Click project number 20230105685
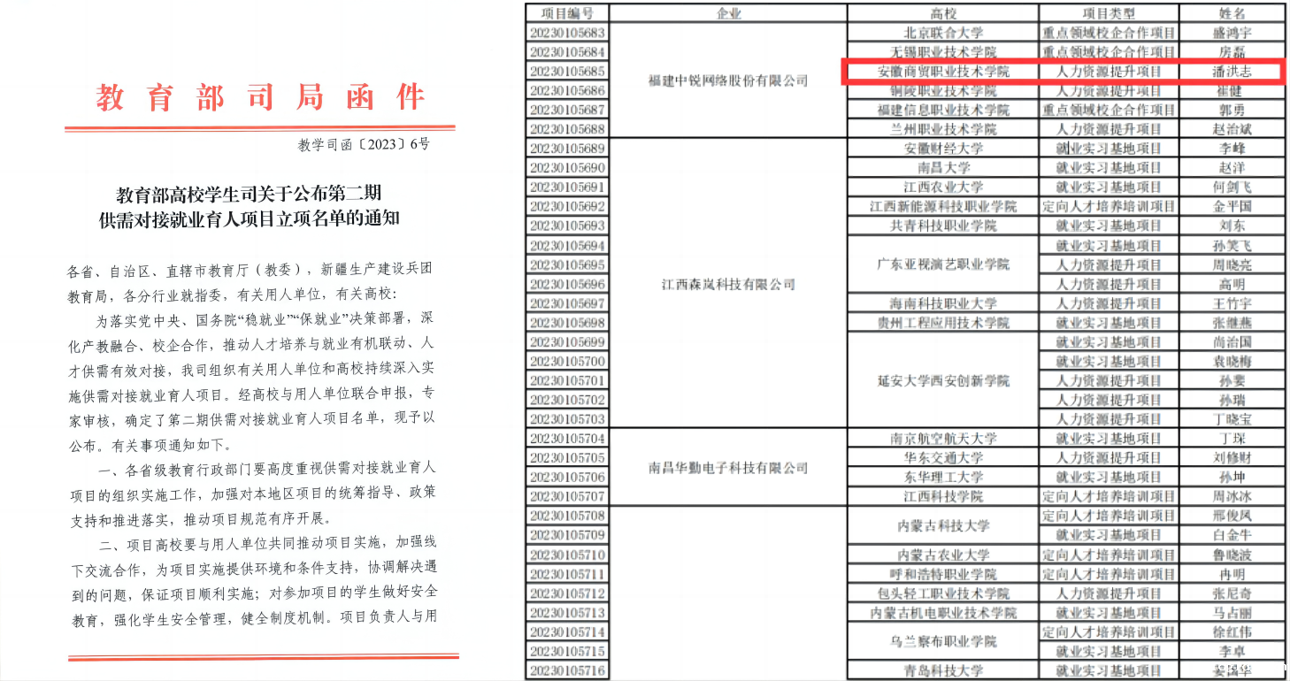This screenshot has height=681, width=1290. 567,72
